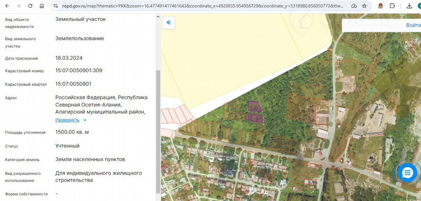Open the browser Extensions puzzle icon
The width and height of the screenshot is (421, 201).
coord(392,6)
